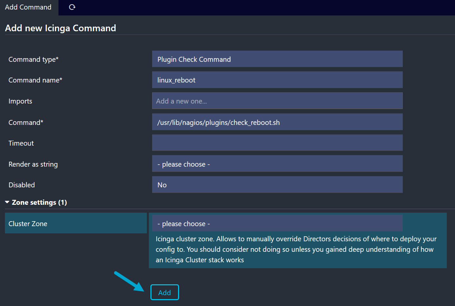The height and width of the screenshot is (306, 455).
Task: Focus the Imports 'Add a new one...' field
Action: [277, 101]
